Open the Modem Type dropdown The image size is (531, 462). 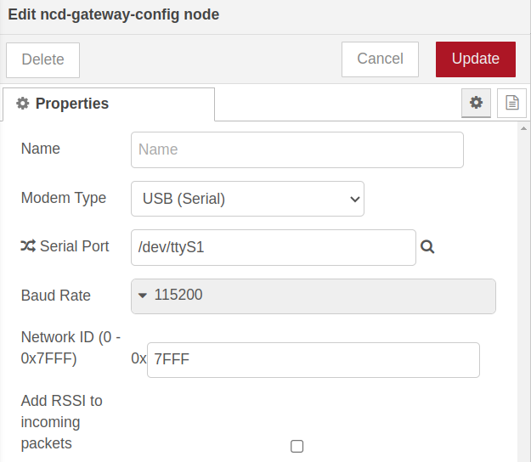(247, 199)
